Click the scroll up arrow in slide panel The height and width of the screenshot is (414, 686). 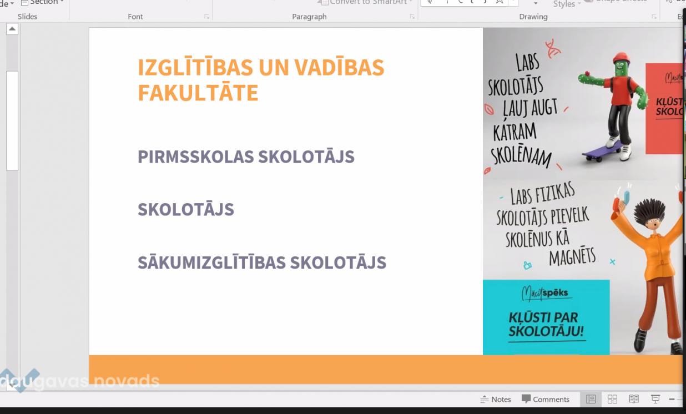point(12,29)
